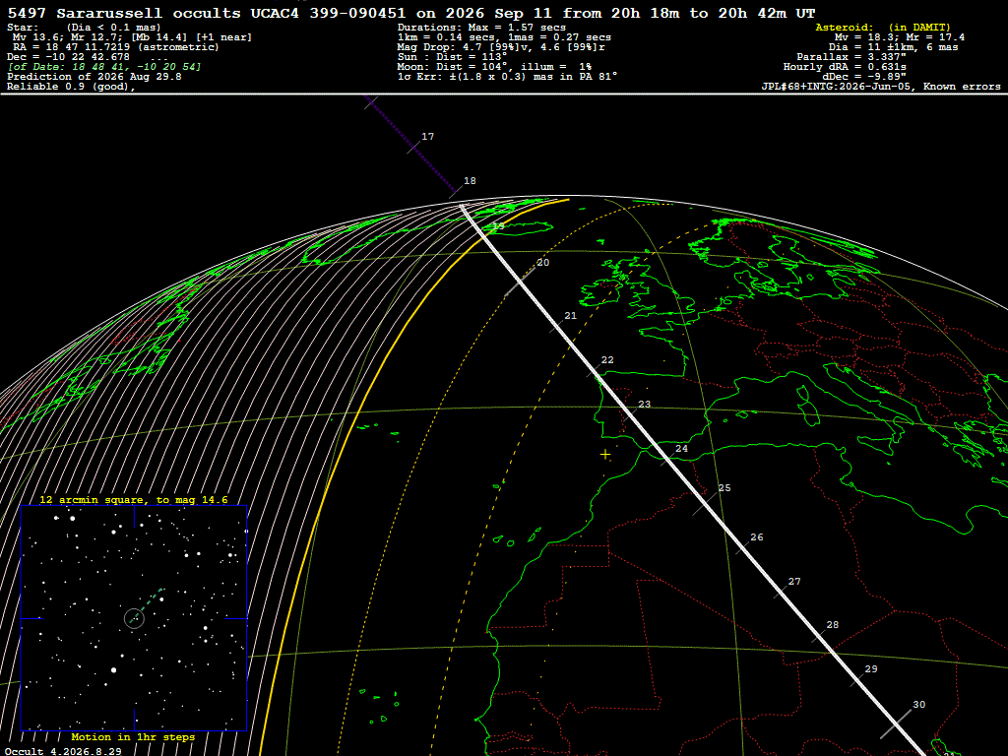Click the '12 arcmin square, to mag 14.6' caption
Viewport: 1008px width, 756px height.
(x=134, y=499)
